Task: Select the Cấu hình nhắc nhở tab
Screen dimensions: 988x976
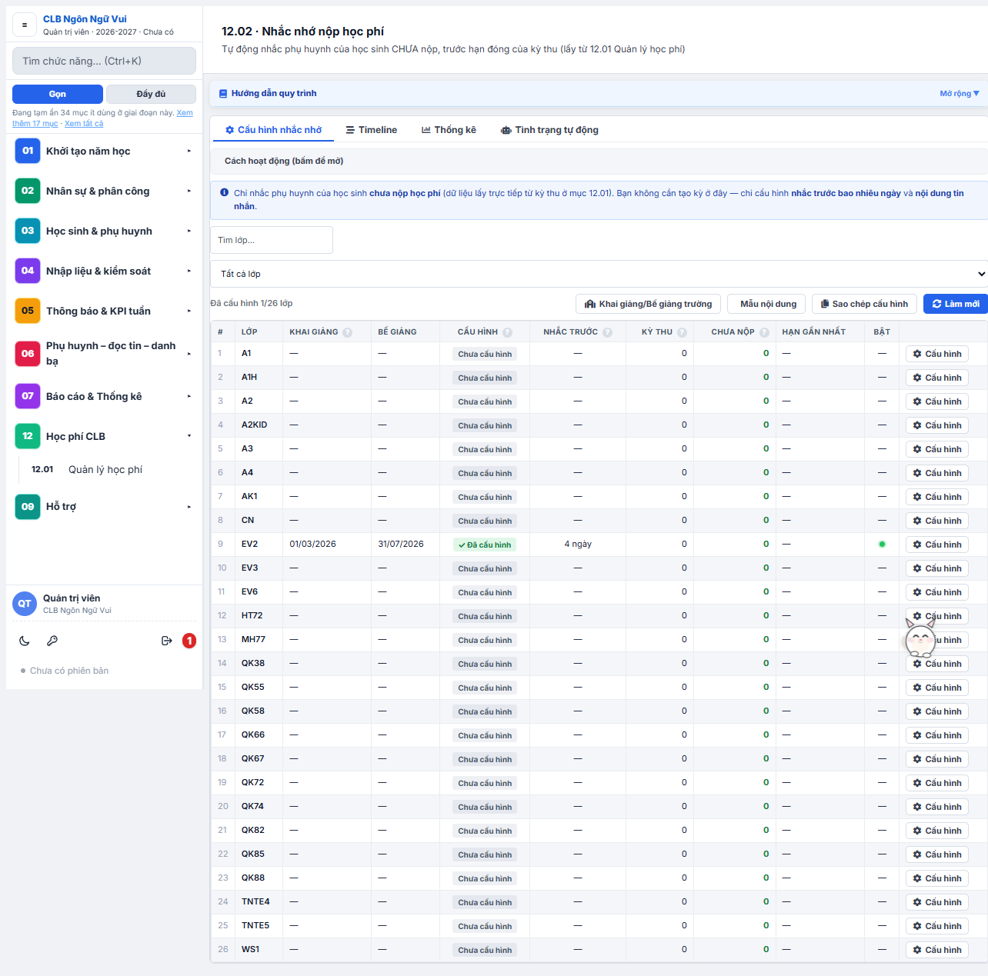Action: 273,130
